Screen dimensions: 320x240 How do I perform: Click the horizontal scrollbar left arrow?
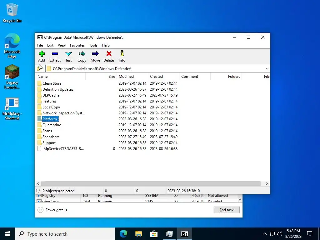38,184
